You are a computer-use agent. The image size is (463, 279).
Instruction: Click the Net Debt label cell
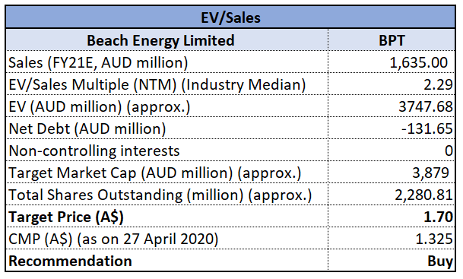click(x=166, y=128)
